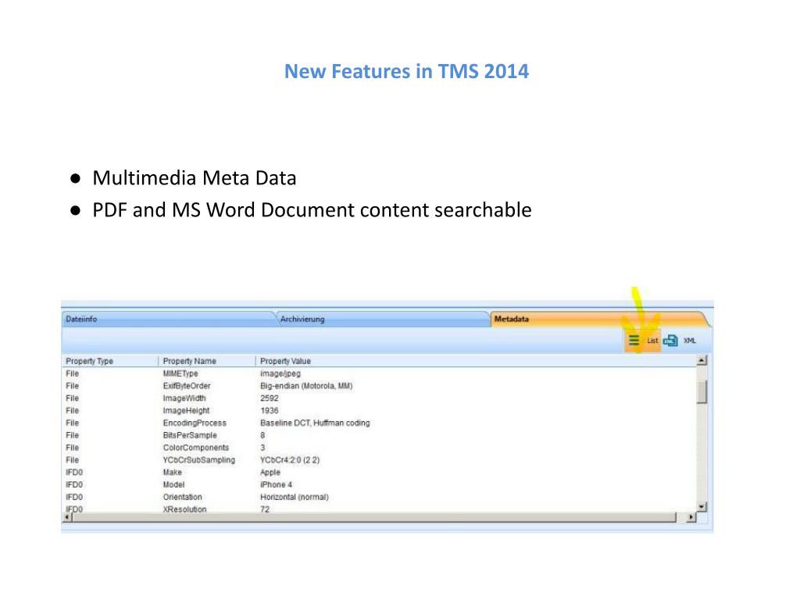This screenshot has height=600, width=800.
Task: Click the value 'image/jpeg'
Action: [x=280, y=373]
